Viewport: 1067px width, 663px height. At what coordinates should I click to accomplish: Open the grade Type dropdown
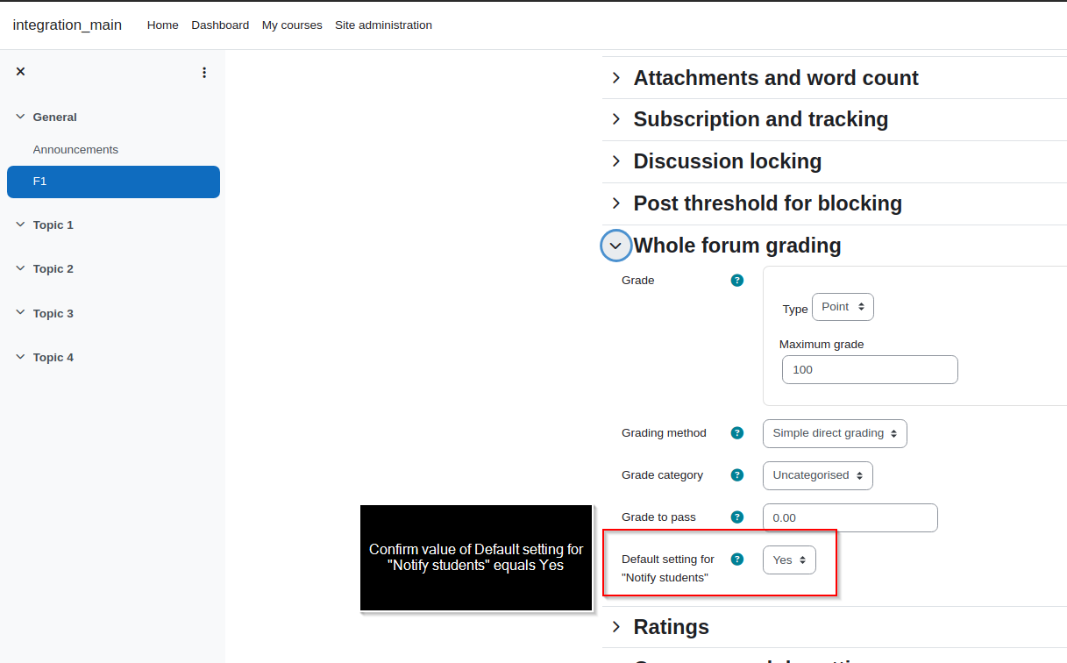pyautogui.click(x=843, y=307)
